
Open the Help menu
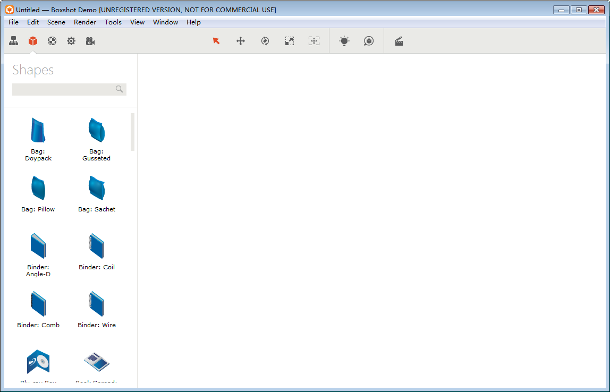(x=193, y=22)
